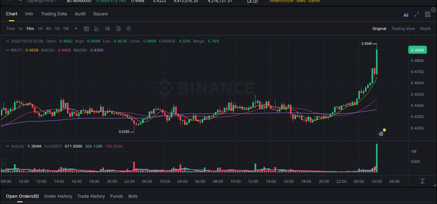Open the Depth chart view
Screen dimensions: 437x204
pyautogui.click(x=425, y=29)
